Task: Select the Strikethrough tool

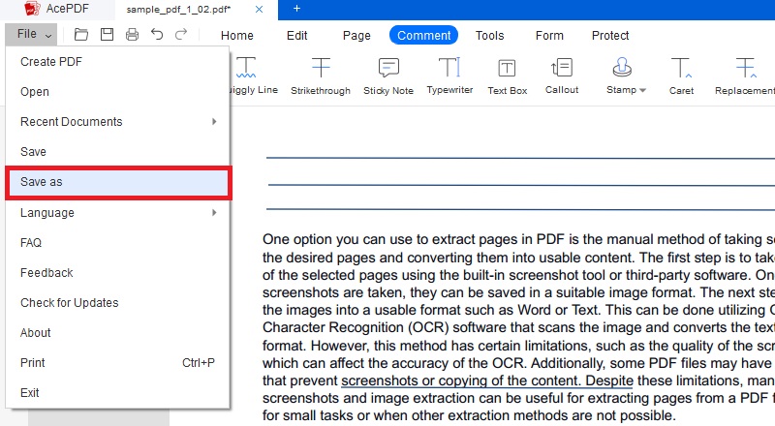Action: point(321,76)
